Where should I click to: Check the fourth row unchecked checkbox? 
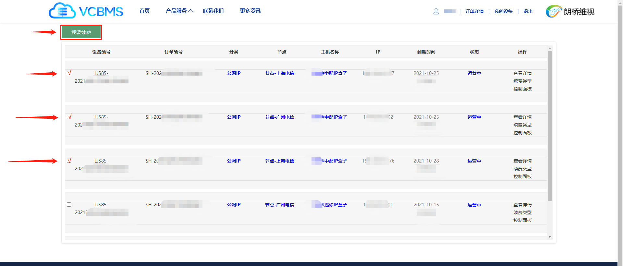[x=69, y=205]
